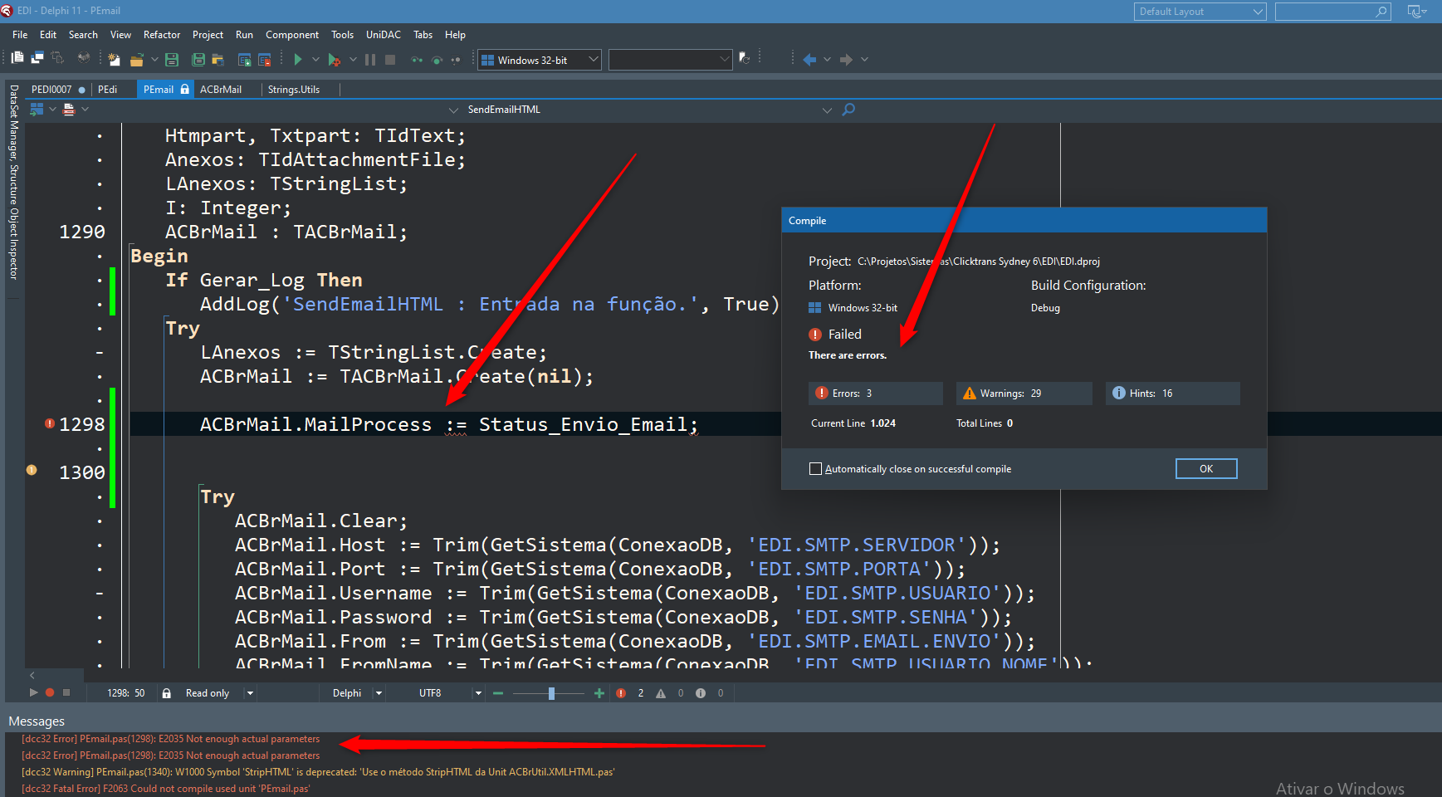Adjust the editor font zoom slider
This screenshot has height=797, width=1442.
click(x=551, y=693)
